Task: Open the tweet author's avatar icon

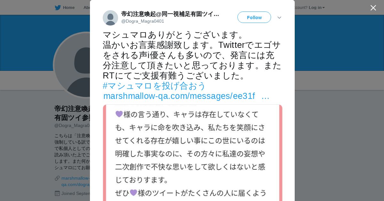Action: click(x=110, y=18)
